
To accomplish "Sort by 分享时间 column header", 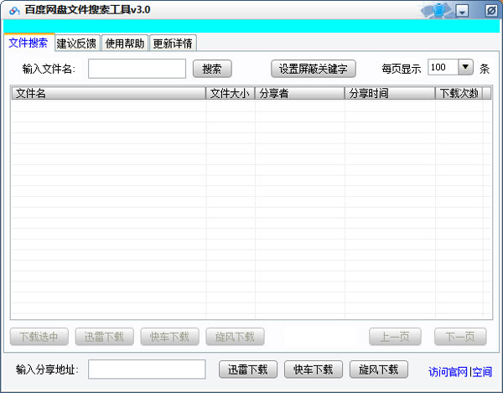I will pos(390,93).
